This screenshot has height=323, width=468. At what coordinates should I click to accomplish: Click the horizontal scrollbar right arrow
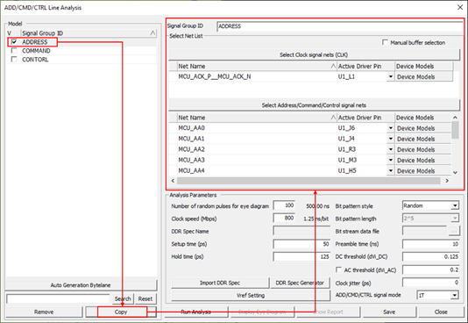click(x=447, y=181)
